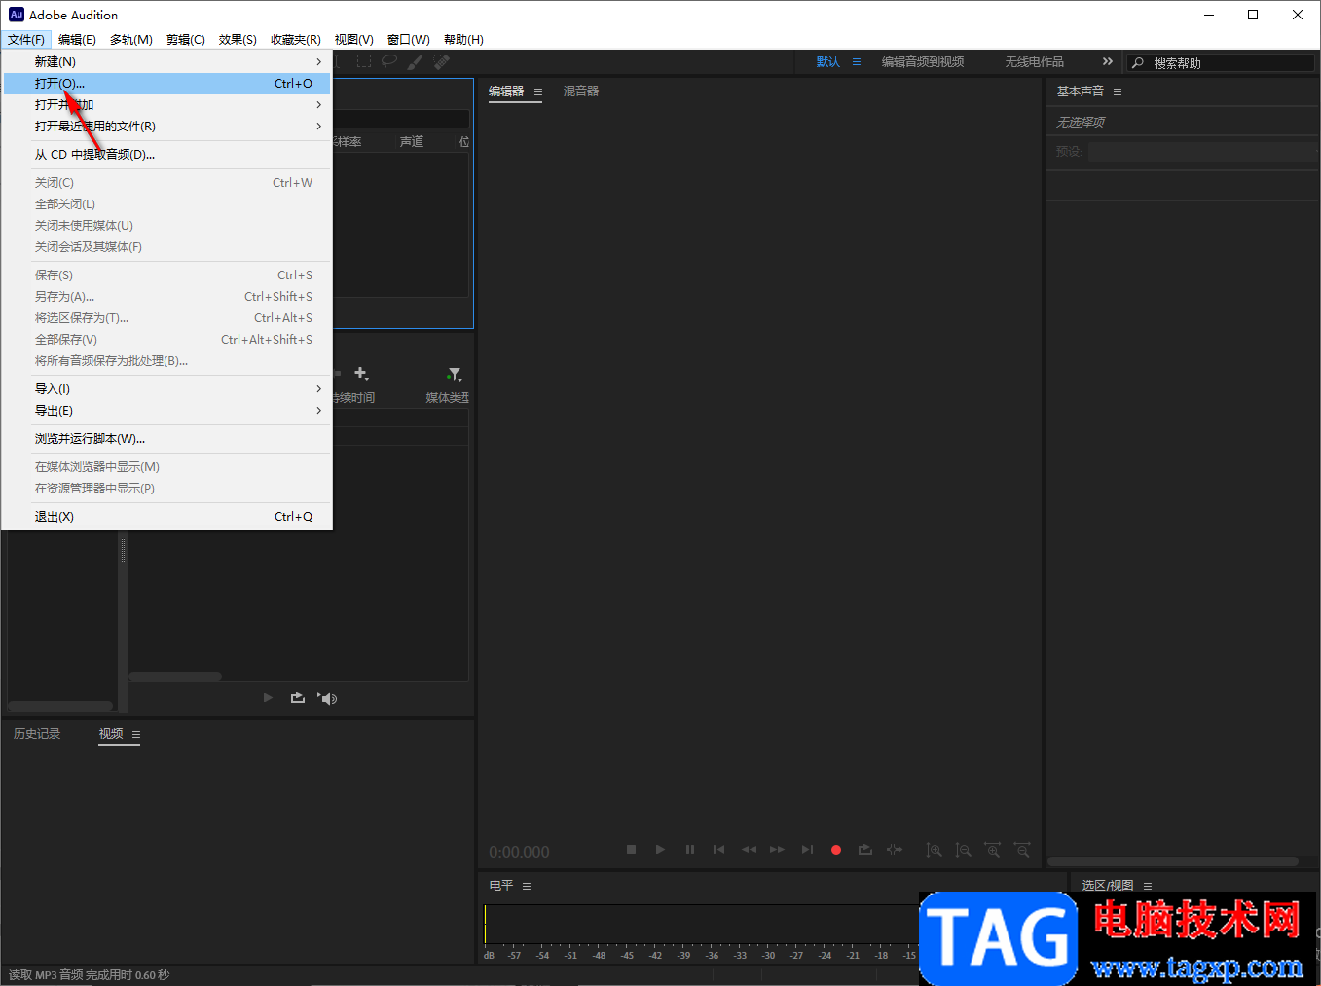The width and height of the screenshot is (1321, 986).
Task: Click the Pause transport button
Action: (x=689, y=850)
